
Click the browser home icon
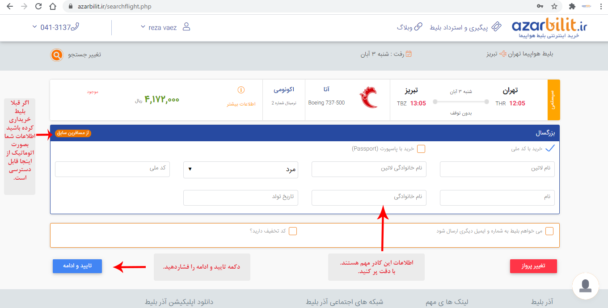[53, 7]
